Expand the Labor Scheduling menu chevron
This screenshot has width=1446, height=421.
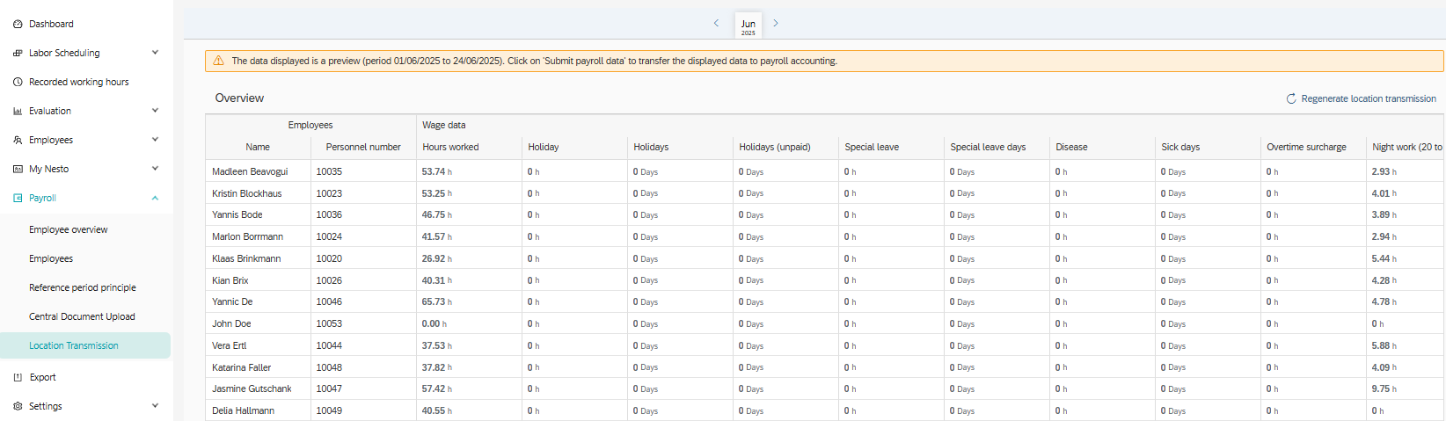pos(155,53)
